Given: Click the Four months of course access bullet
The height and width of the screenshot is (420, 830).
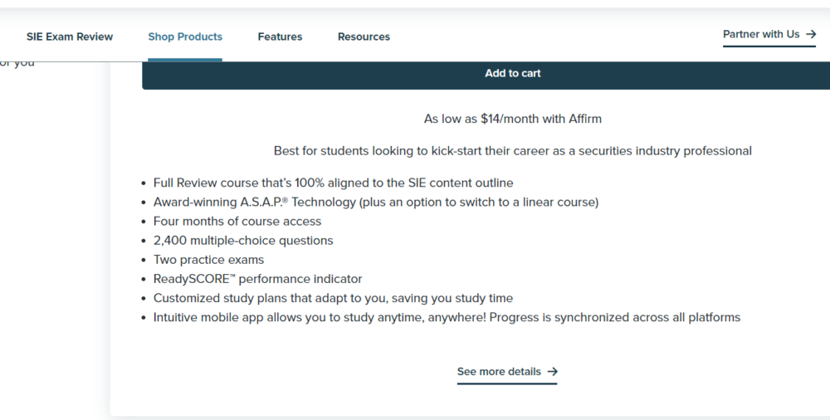Looking at the screenshot, I should click(x=237, y=222).
